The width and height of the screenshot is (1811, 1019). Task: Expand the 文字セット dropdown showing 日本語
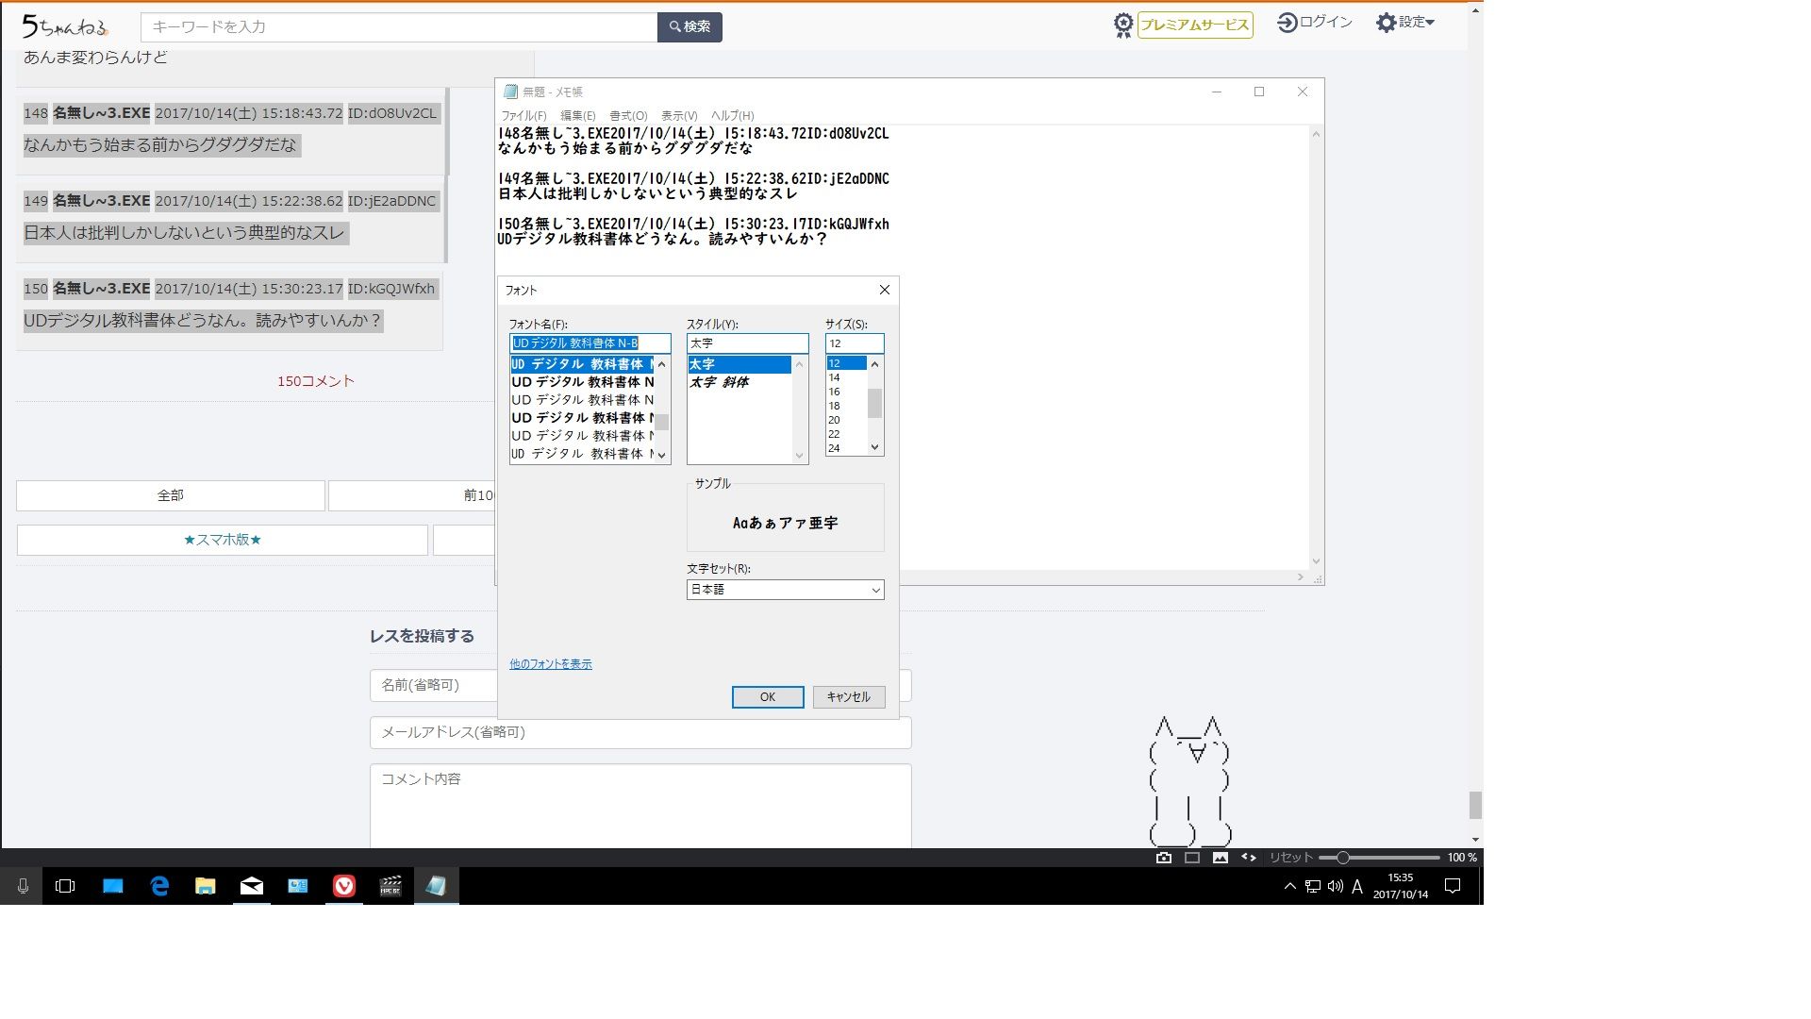785,590
